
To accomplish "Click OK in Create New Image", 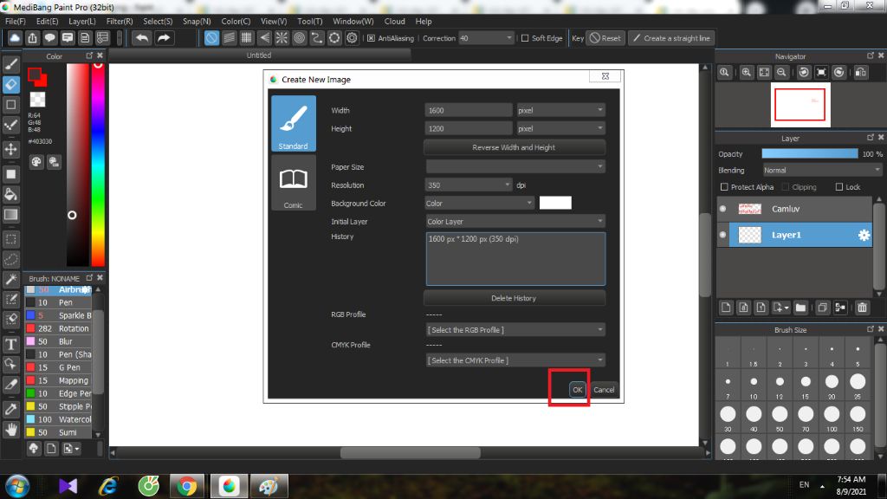I will [577, 389].
